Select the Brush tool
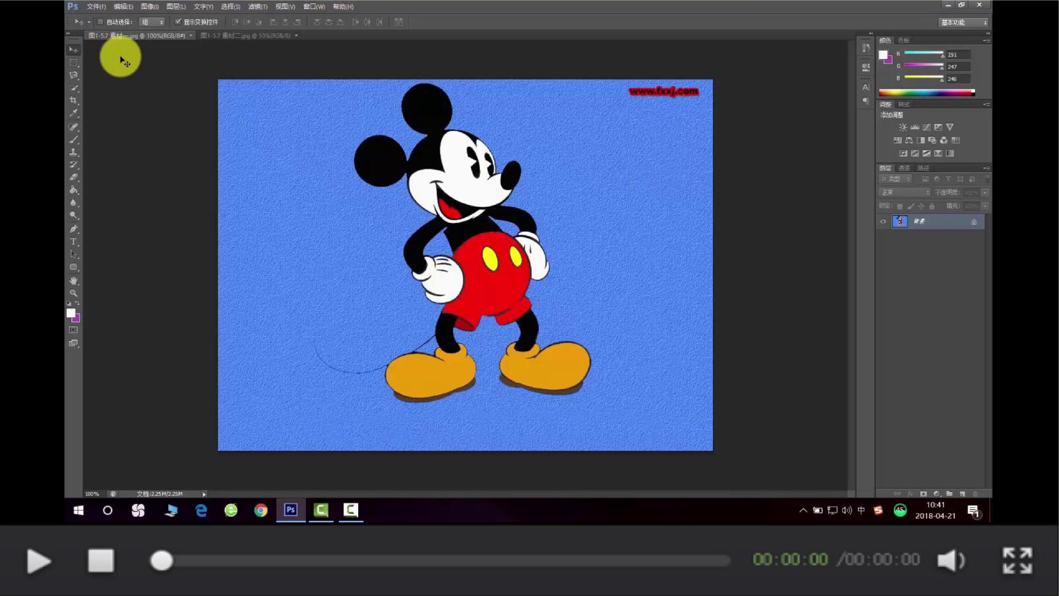The height and width of the screenshot is (596, 1059). tap(74, 140)
